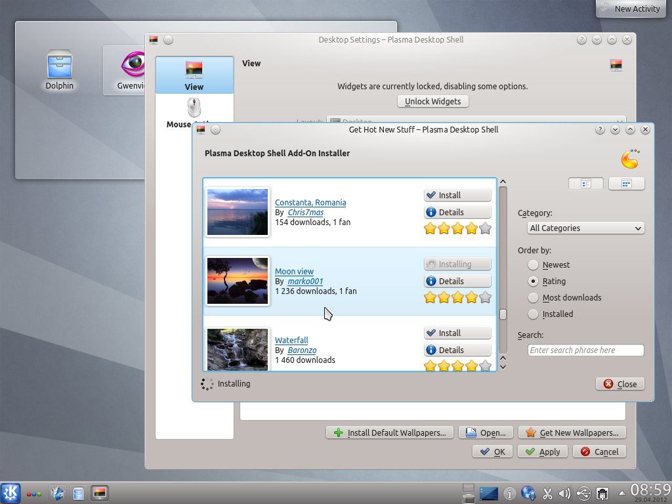
Task: Install the Constanta, Romania wallpaper
Action: [x=457, y=195]
